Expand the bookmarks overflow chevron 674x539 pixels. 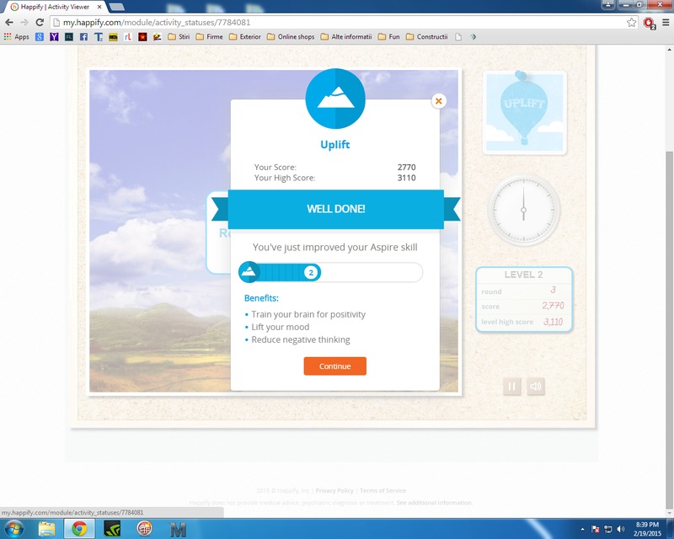(473, 37)
